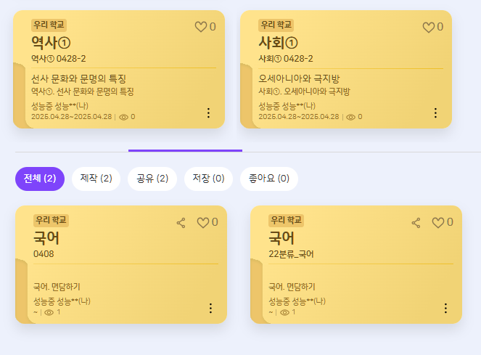Open three-dot menu on 0408 국어 card

(x=210, y=308)
